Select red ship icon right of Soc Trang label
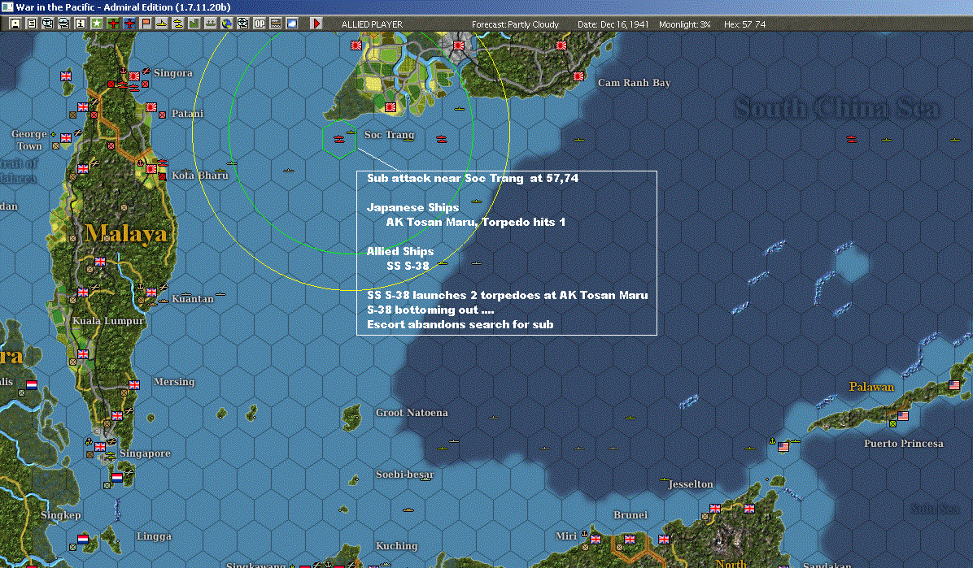The height and width of the screenshot is (568, 973). pyautogui.click(x=441, y=139)
